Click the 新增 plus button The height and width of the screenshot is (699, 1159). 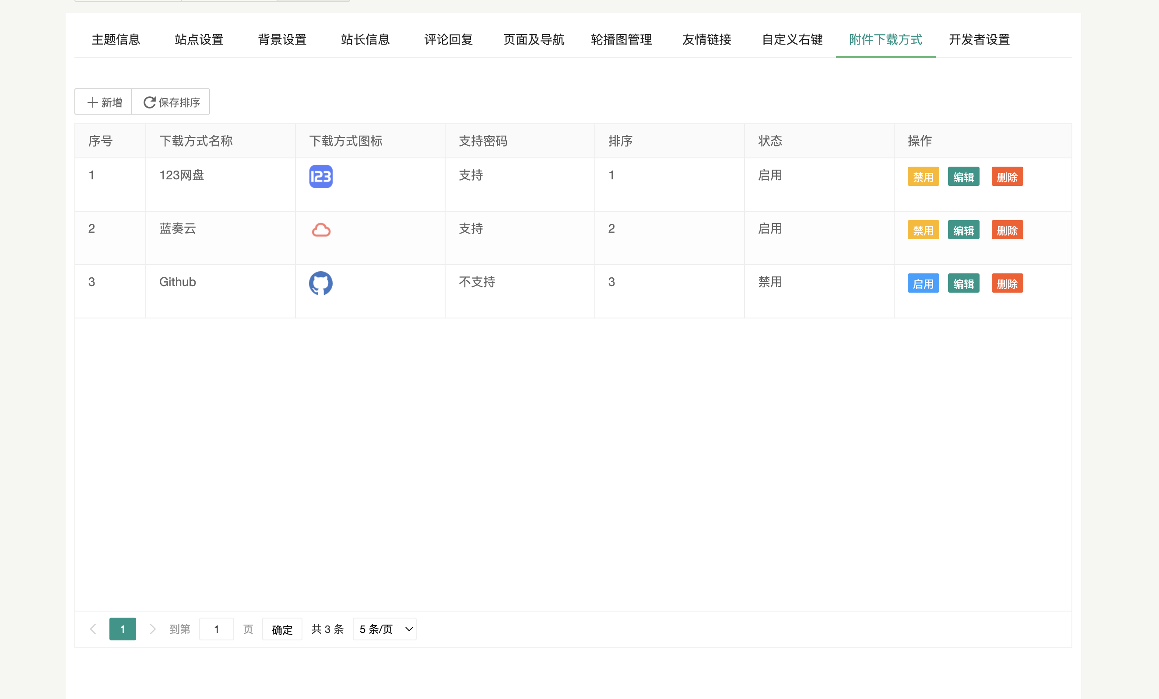(104, 102)
